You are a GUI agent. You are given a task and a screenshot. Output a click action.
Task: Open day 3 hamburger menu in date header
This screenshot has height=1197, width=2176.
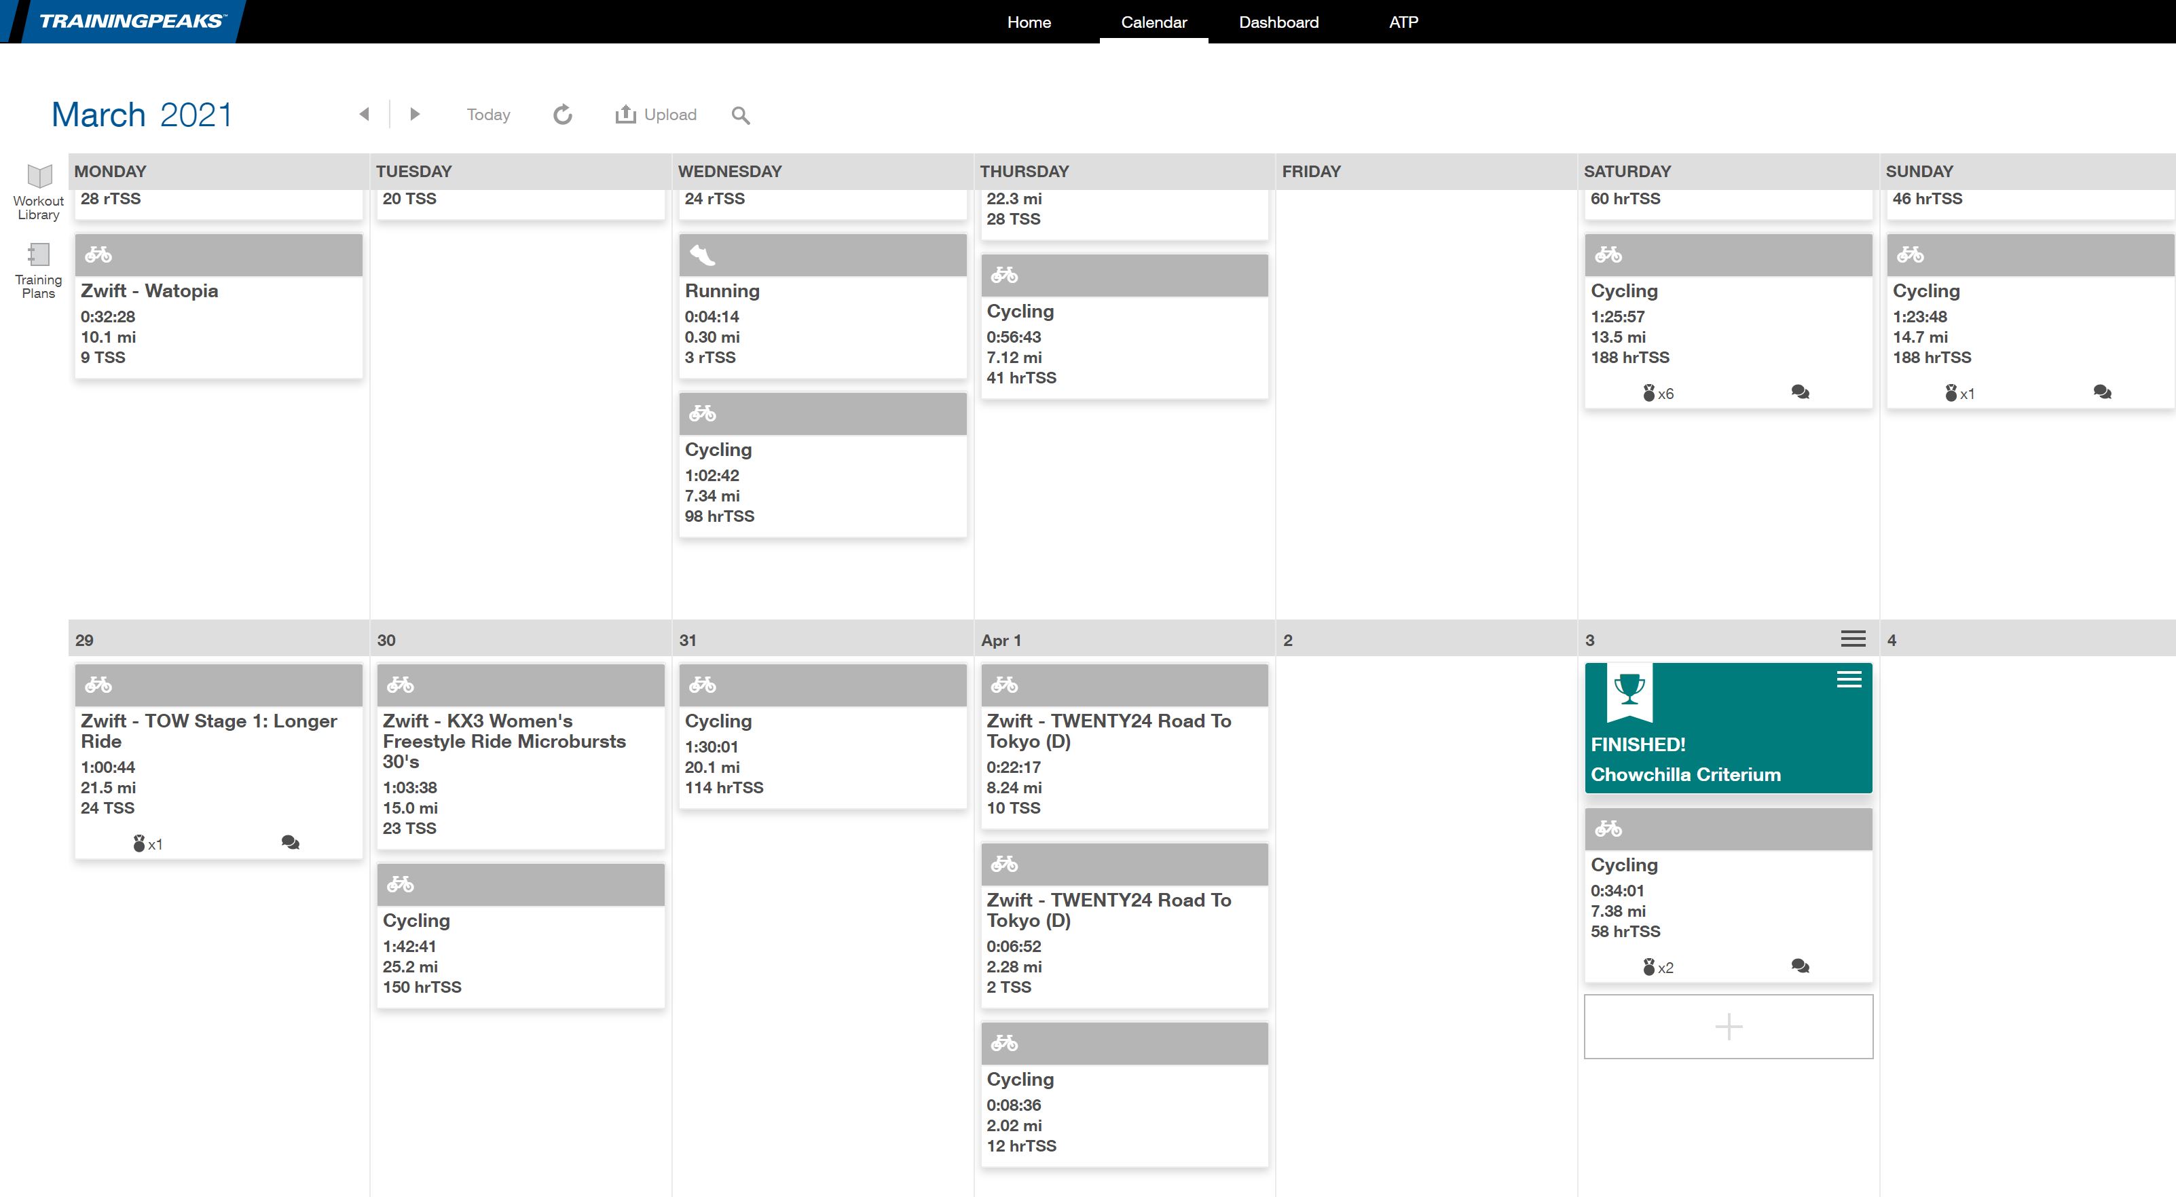(x=1854, y=639)
